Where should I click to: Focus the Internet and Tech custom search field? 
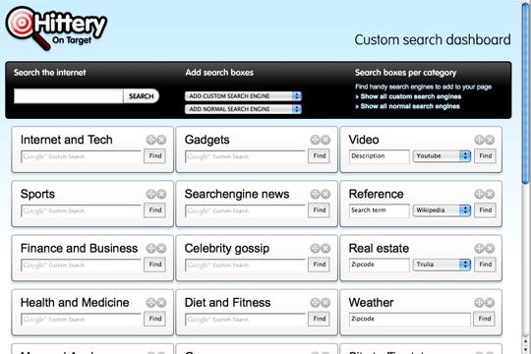[x=81, y=156]
